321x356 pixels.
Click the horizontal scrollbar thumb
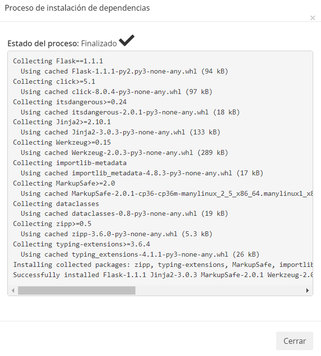tap(77, 290)
